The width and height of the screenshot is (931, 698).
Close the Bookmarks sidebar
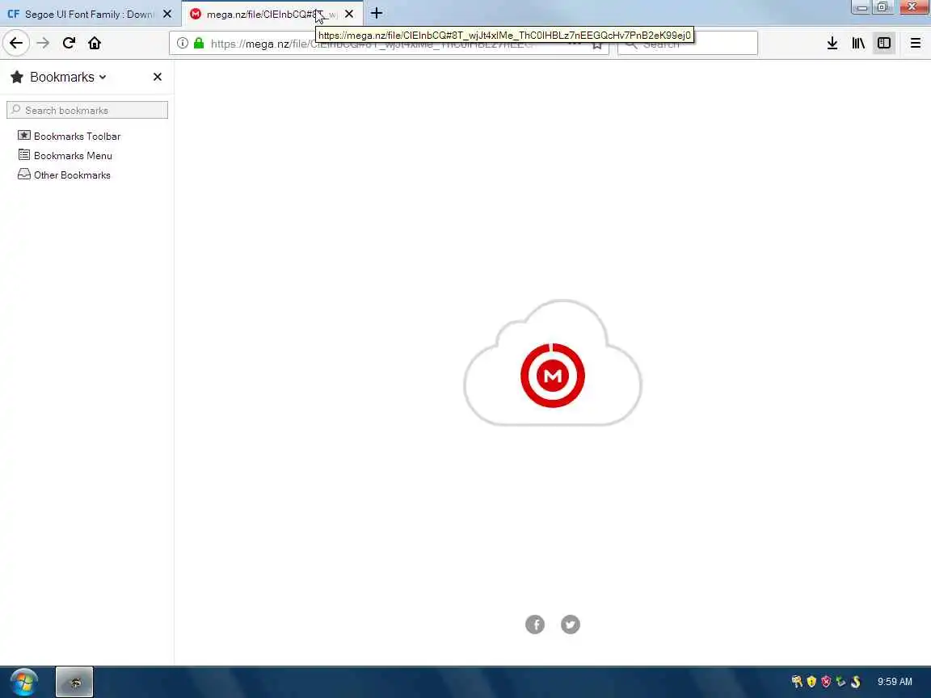158,77
